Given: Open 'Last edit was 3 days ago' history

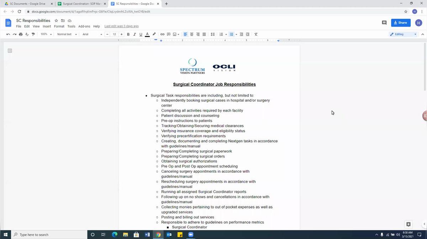Looking at the screenshot, I should click(121, 26).
